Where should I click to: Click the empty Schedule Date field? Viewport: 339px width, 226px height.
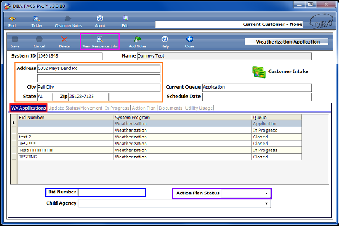257,97
